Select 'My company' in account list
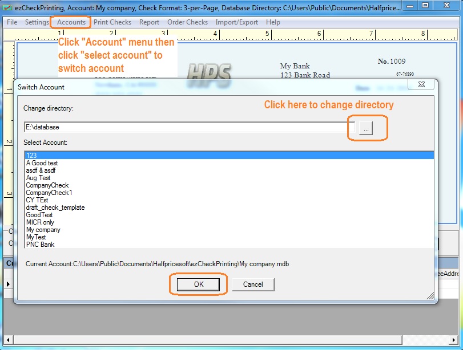This screenshot has height=350, width=463. (43, 230)
